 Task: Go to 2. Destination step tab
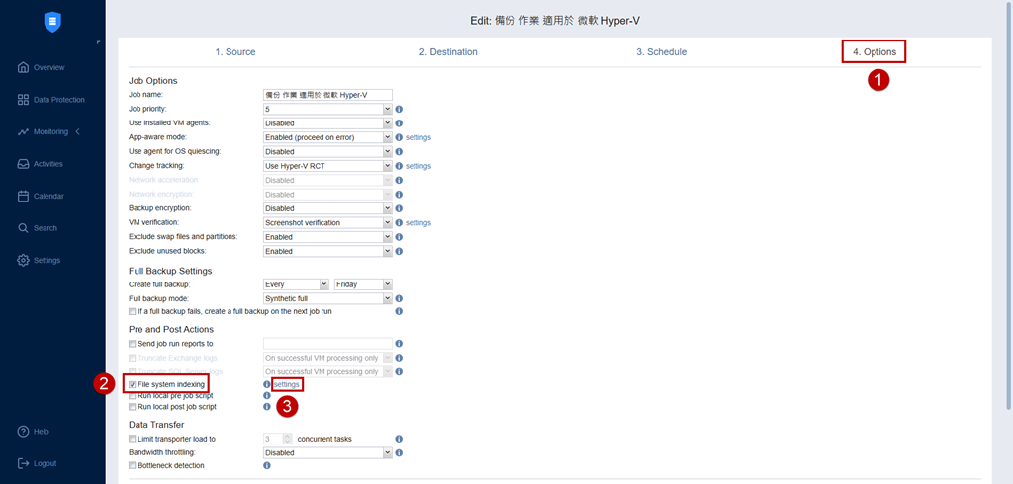coord(448,52)
